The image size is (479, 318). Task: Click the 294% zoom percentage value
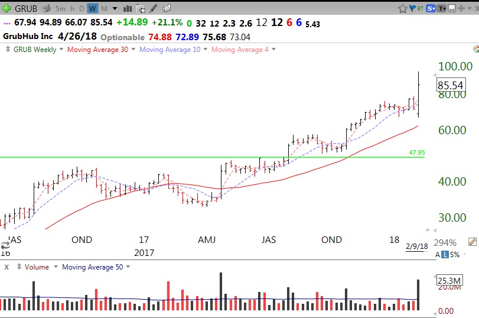pos(445,243)
